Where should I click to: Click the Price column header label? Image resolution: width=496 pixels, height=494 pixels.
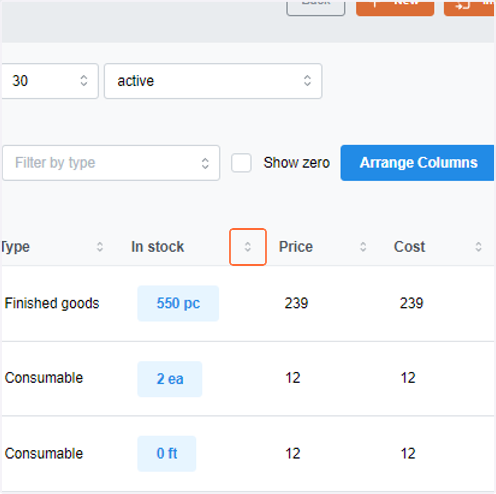pyautogui.click(x=296, y=247)
